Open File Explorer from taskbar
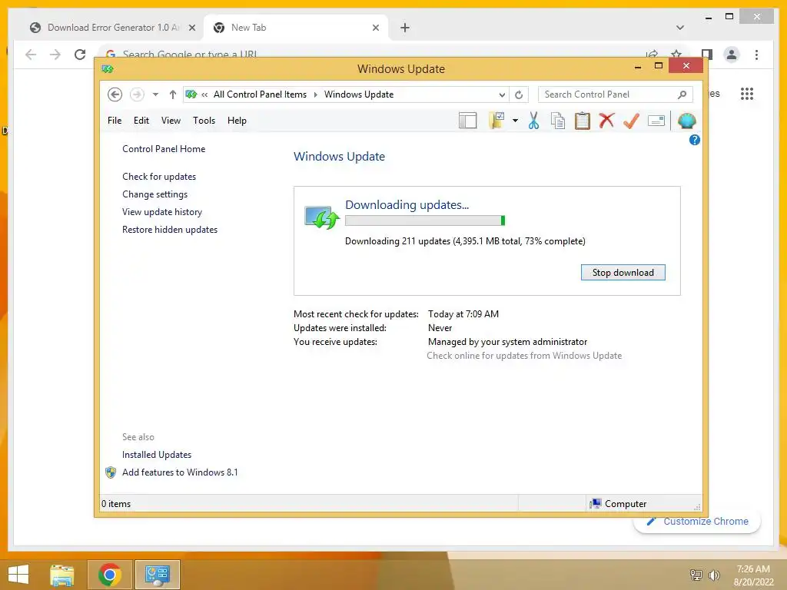 coord(62,575)
